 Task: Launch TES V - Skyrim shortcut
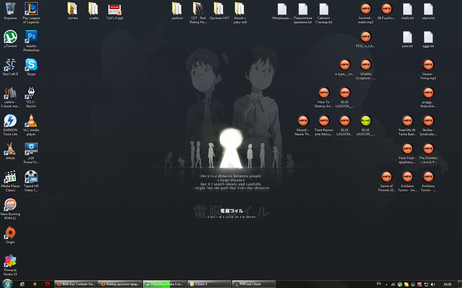(x=31, y=97)
